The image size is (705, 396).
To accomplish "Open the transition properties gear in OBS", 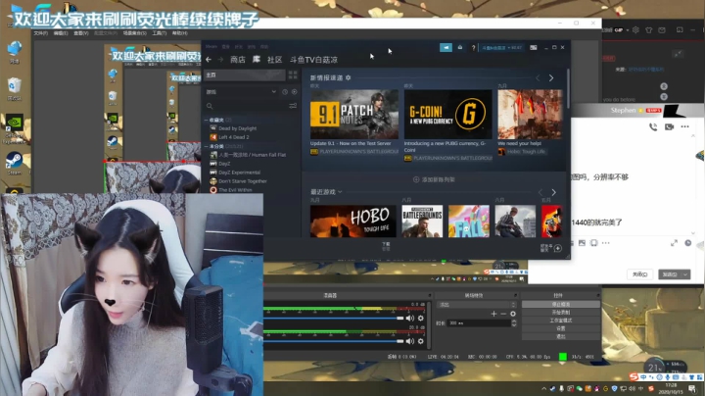I will click(513, 314).
